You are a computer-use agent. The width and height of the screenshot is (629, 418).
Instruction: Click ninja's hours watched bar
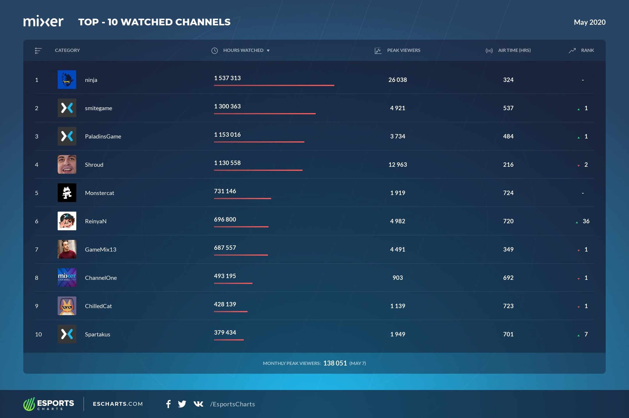[274, 85]
